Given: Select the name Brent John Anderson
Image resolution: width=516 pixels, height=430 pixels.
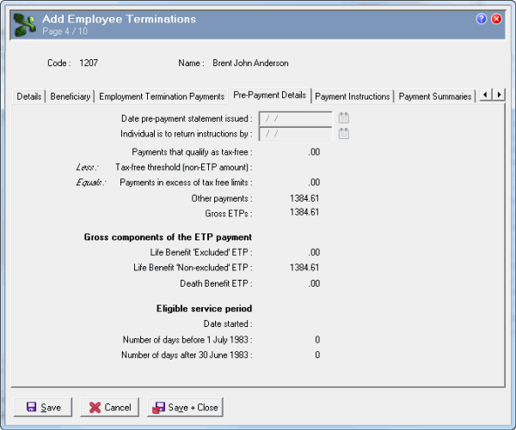Looking at the screenshot, I should 250,63.
